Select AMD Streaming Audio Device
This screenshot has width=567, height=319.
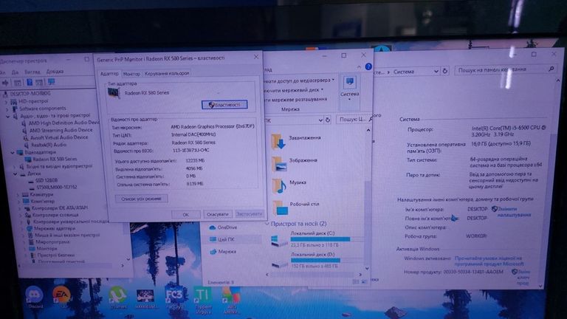[x=61, y=130]
